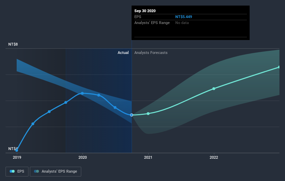Click the Analysts' EPS Range legend dot icon
The image size is (285, 181).
[37, 171]
